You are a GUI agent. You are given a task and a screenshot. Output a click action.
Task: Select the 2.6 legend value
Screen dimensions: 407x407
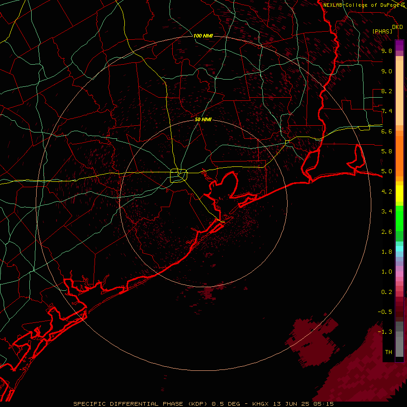coord(387,232)
